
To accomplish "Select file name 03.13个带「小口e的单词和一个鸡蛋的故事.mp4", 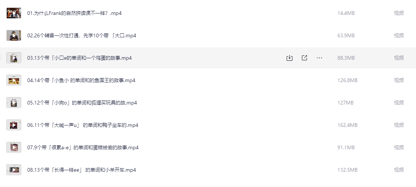I will pos(79,58).
